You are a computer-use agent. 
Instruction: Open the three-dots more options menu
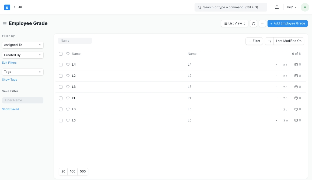coord(262,24)
